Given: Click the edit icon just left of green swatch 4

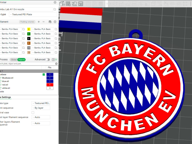Looking at the screenshot, I should 24,34.
